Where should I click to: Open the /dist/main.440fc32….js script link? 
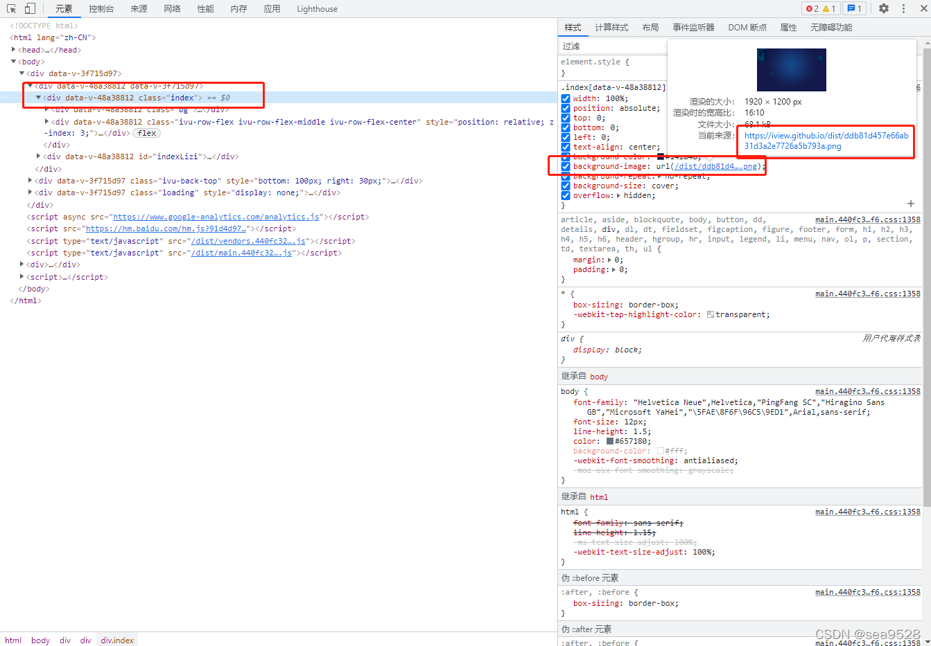(241, 253)
